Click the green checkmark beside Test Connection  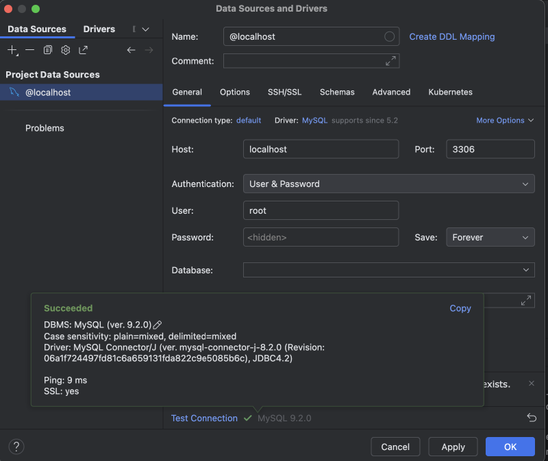[x=247, y=418]
